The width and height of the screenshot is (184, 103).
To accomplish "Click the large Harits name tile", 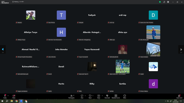I will point(61,84).
